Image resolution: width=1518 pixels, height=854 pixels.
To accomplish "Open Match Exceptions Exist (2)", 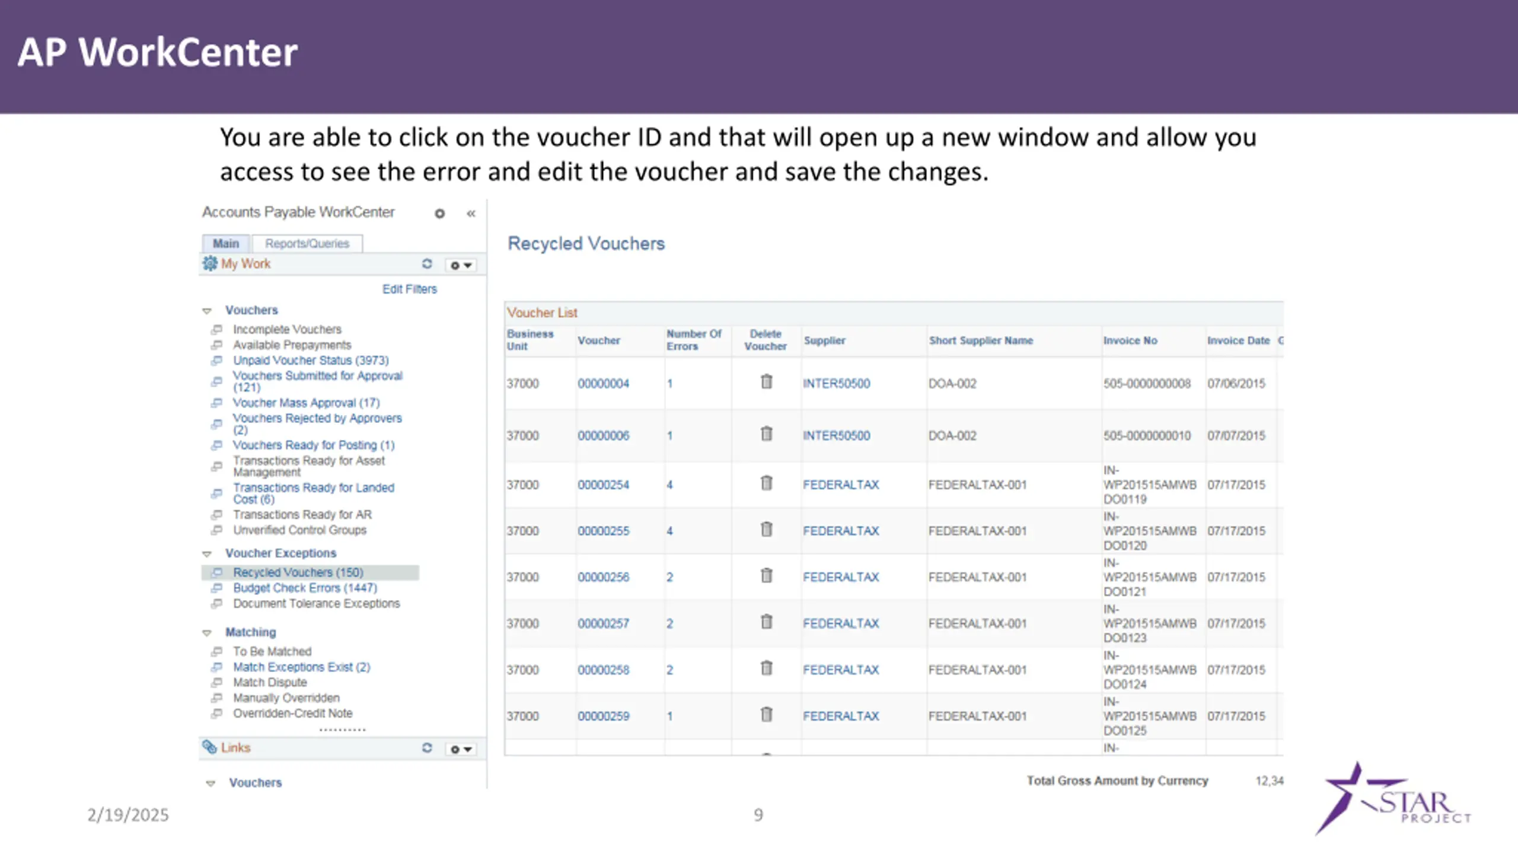I will 302,667.
